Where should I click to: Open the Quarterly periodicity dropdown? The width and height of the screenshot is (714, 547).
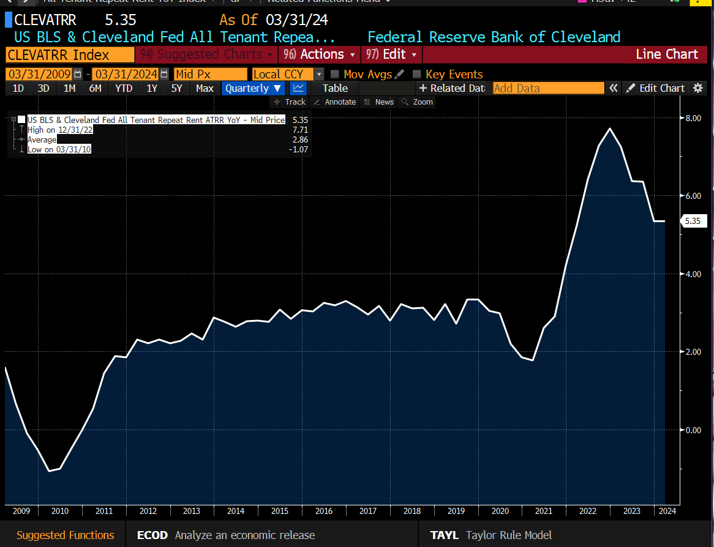coord(254,88)
